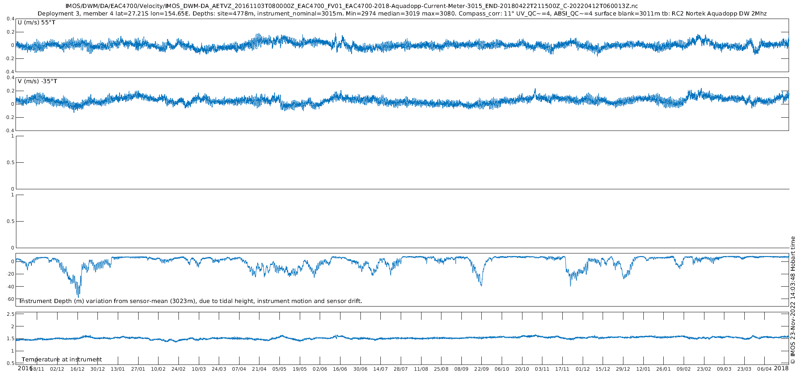
Task: Click the top '0.4' tick of U velocity plot
Action: pyautogui.click(x=10, y=19)
